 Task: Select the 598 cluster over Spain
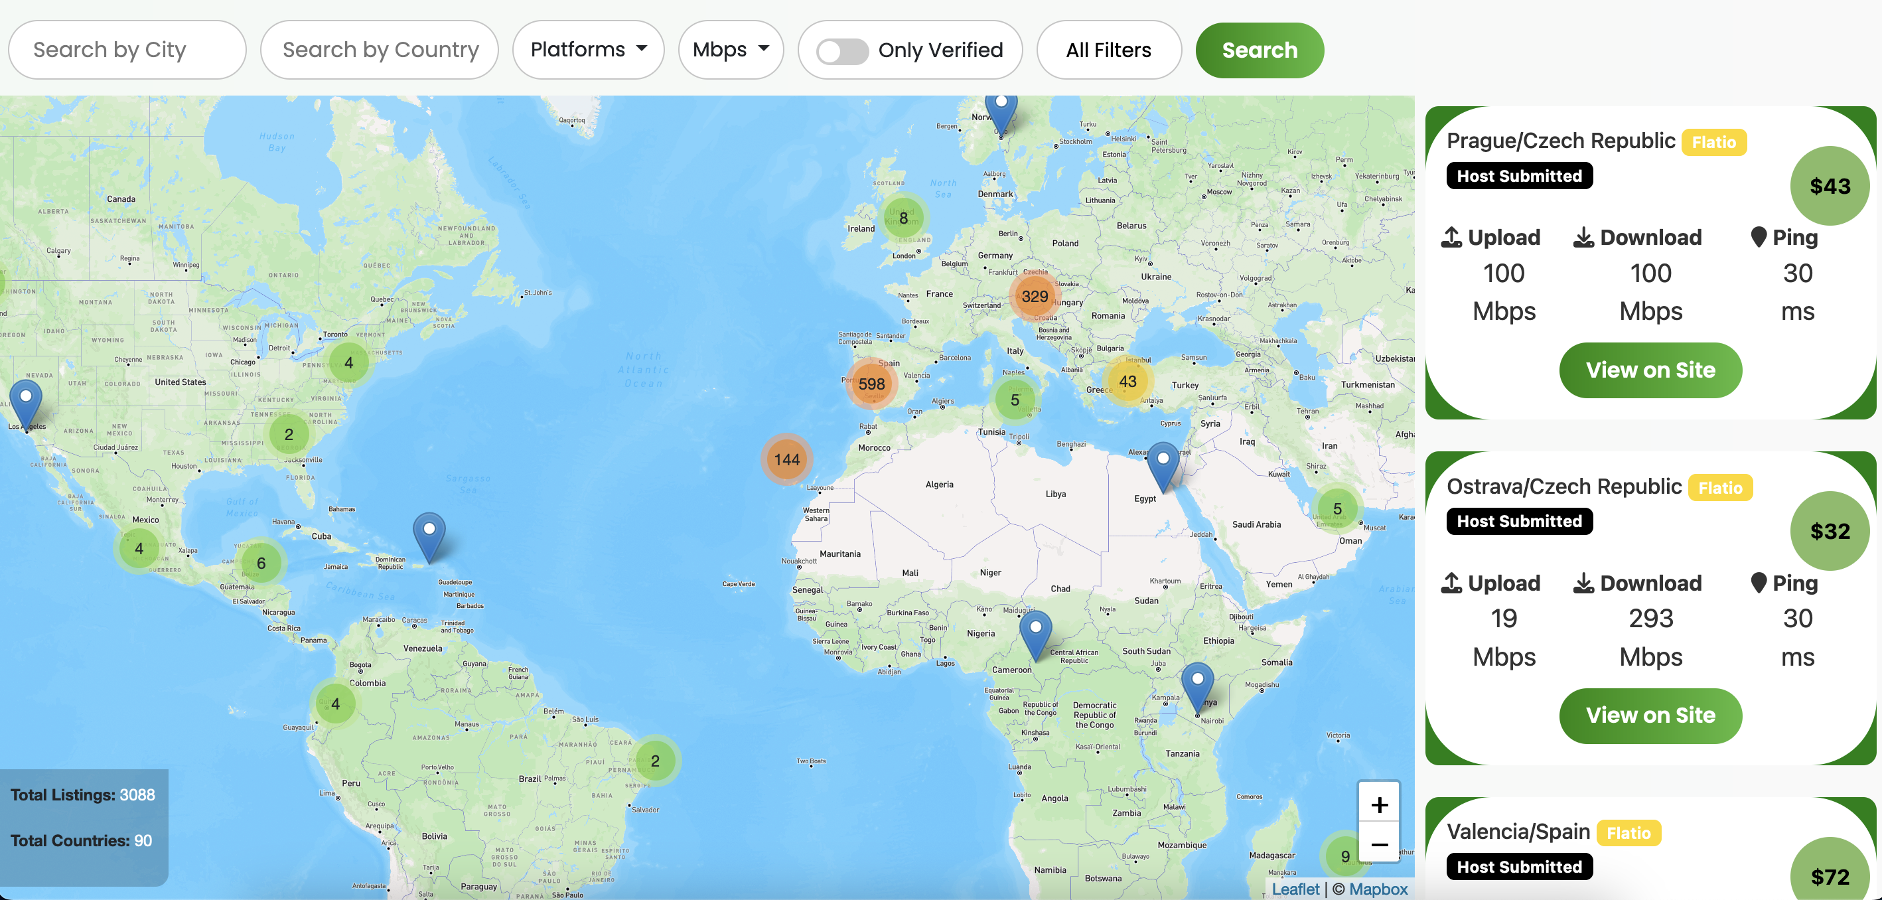[x=871, y=384]
